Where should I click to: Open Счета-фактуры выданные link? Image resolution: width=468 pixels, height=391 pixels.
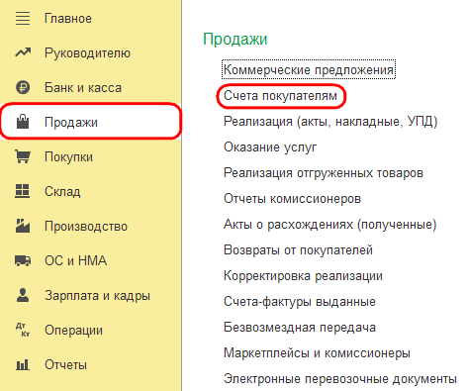[300, 302]
